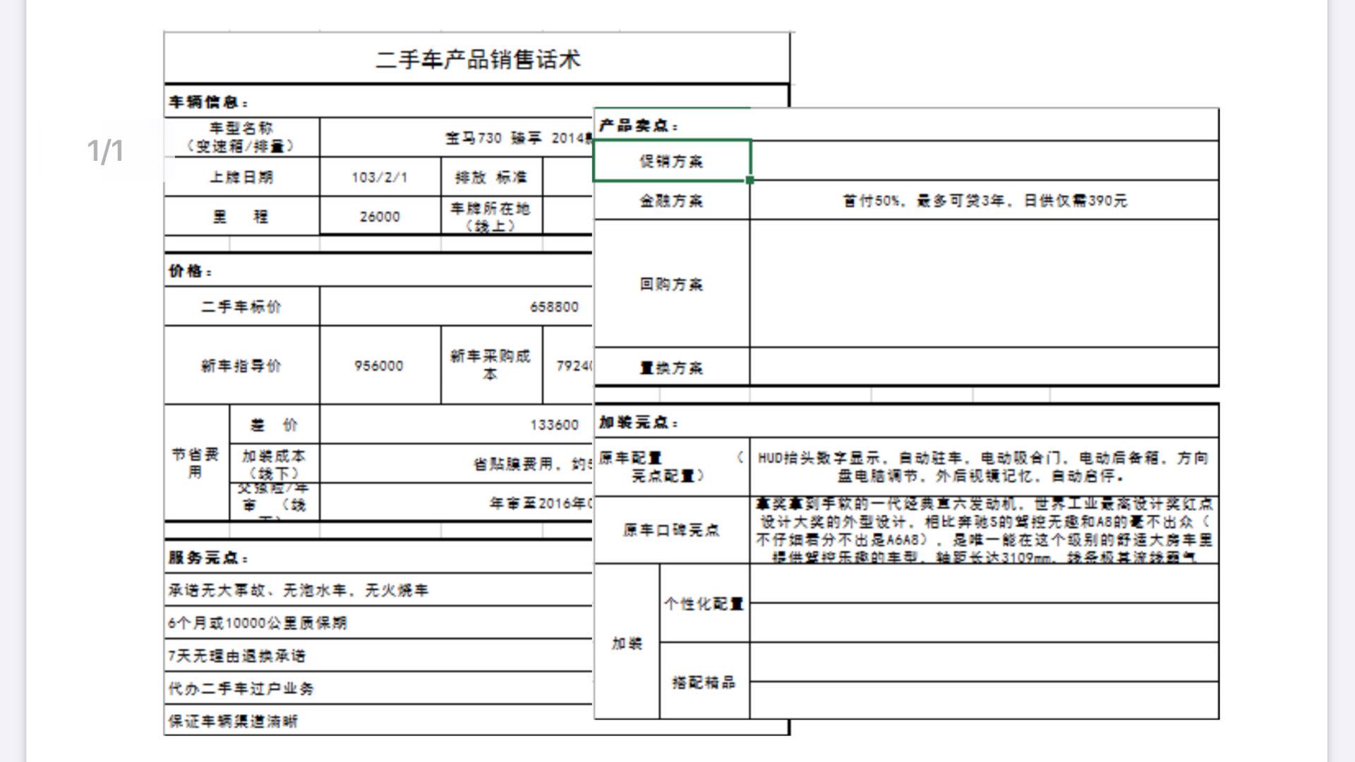Click the 个性化配置 cell

(704, 605)
